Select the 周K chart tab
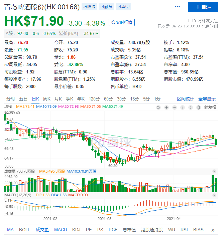The height and width of the screenshot is (237, 221). tap(46, 99)
